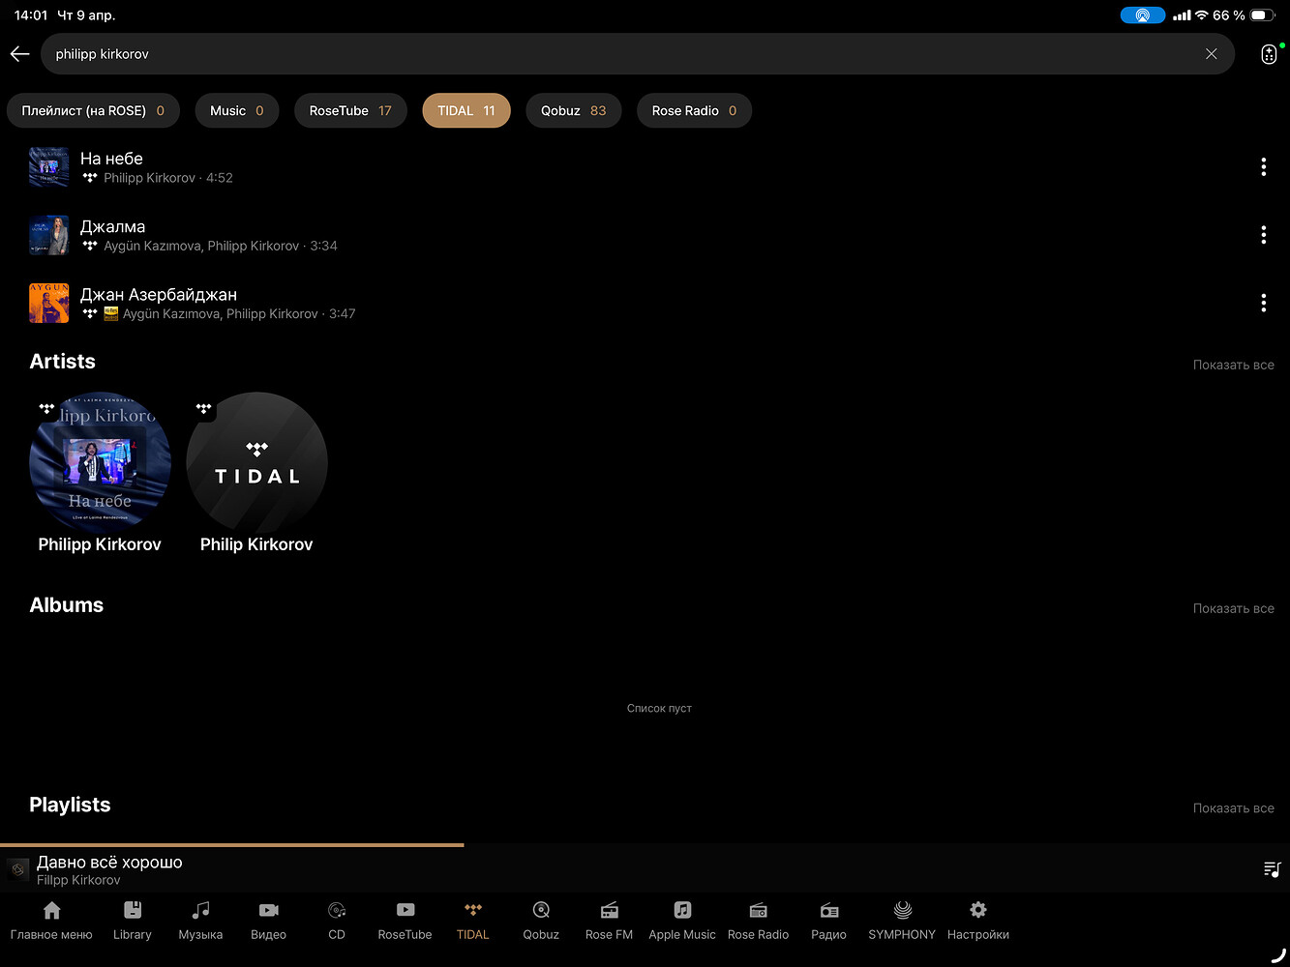The width and height of the screenshot is (1290, 967).
Task: Tap the На небе album cover
Action: 49,167
